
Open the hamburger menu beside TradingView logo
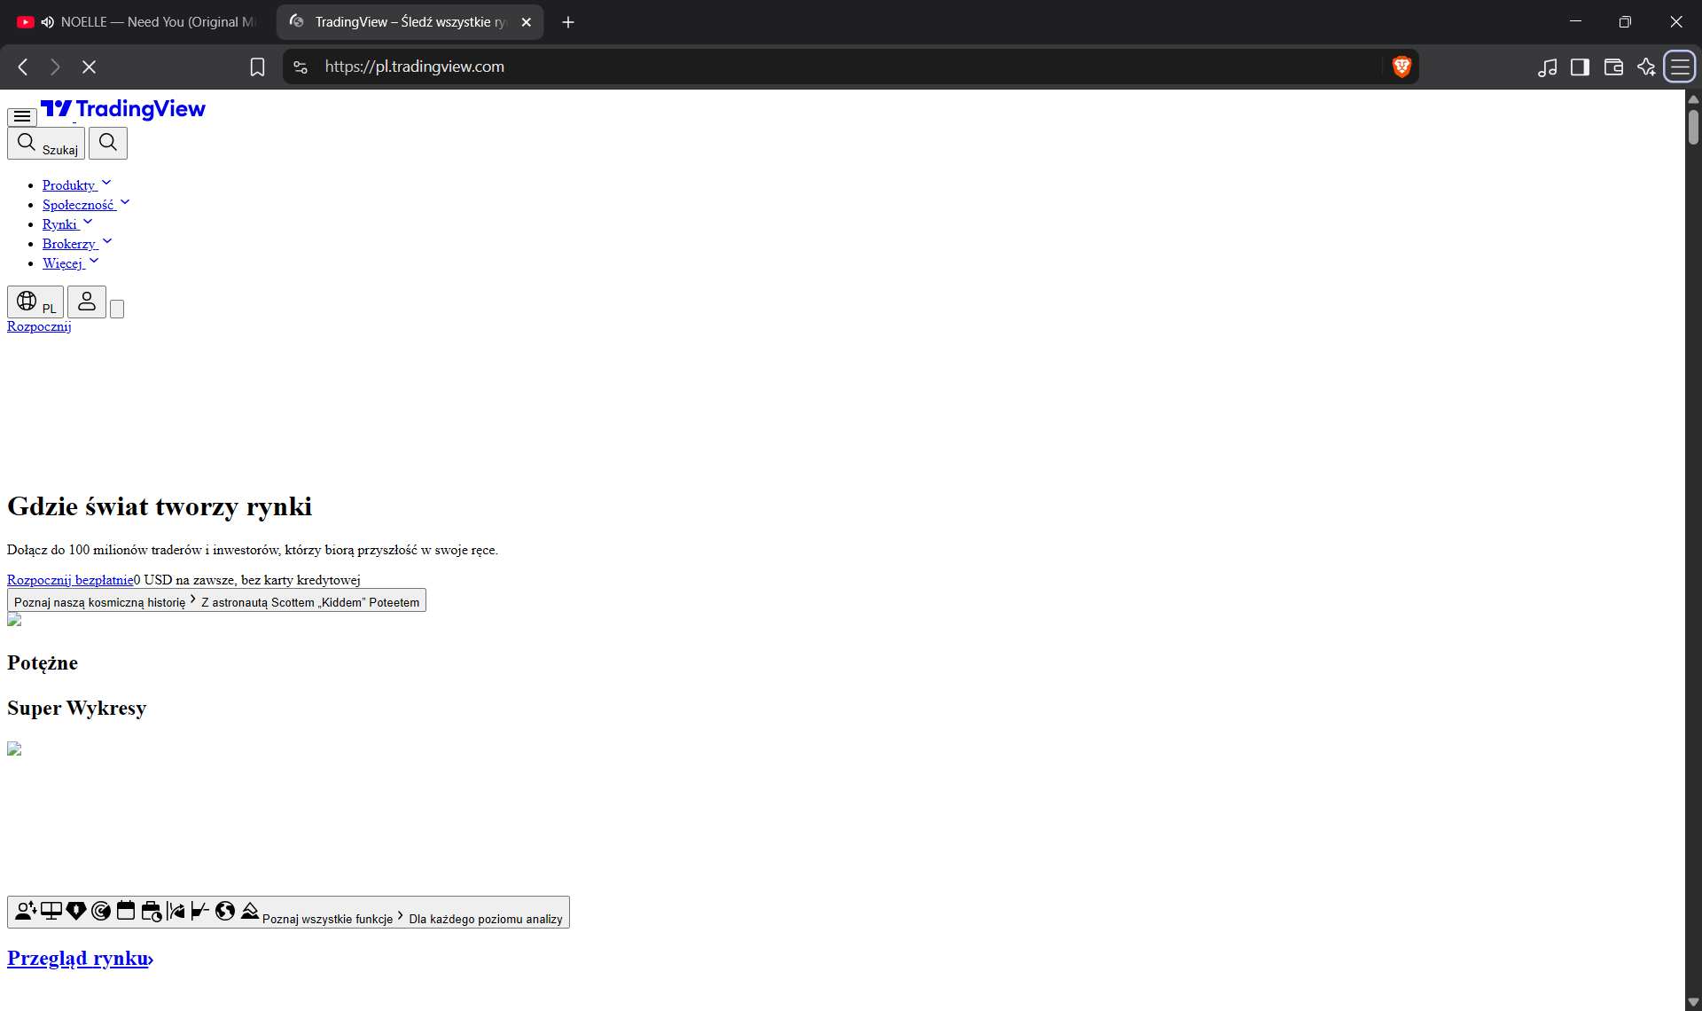(x=22, y=116)
